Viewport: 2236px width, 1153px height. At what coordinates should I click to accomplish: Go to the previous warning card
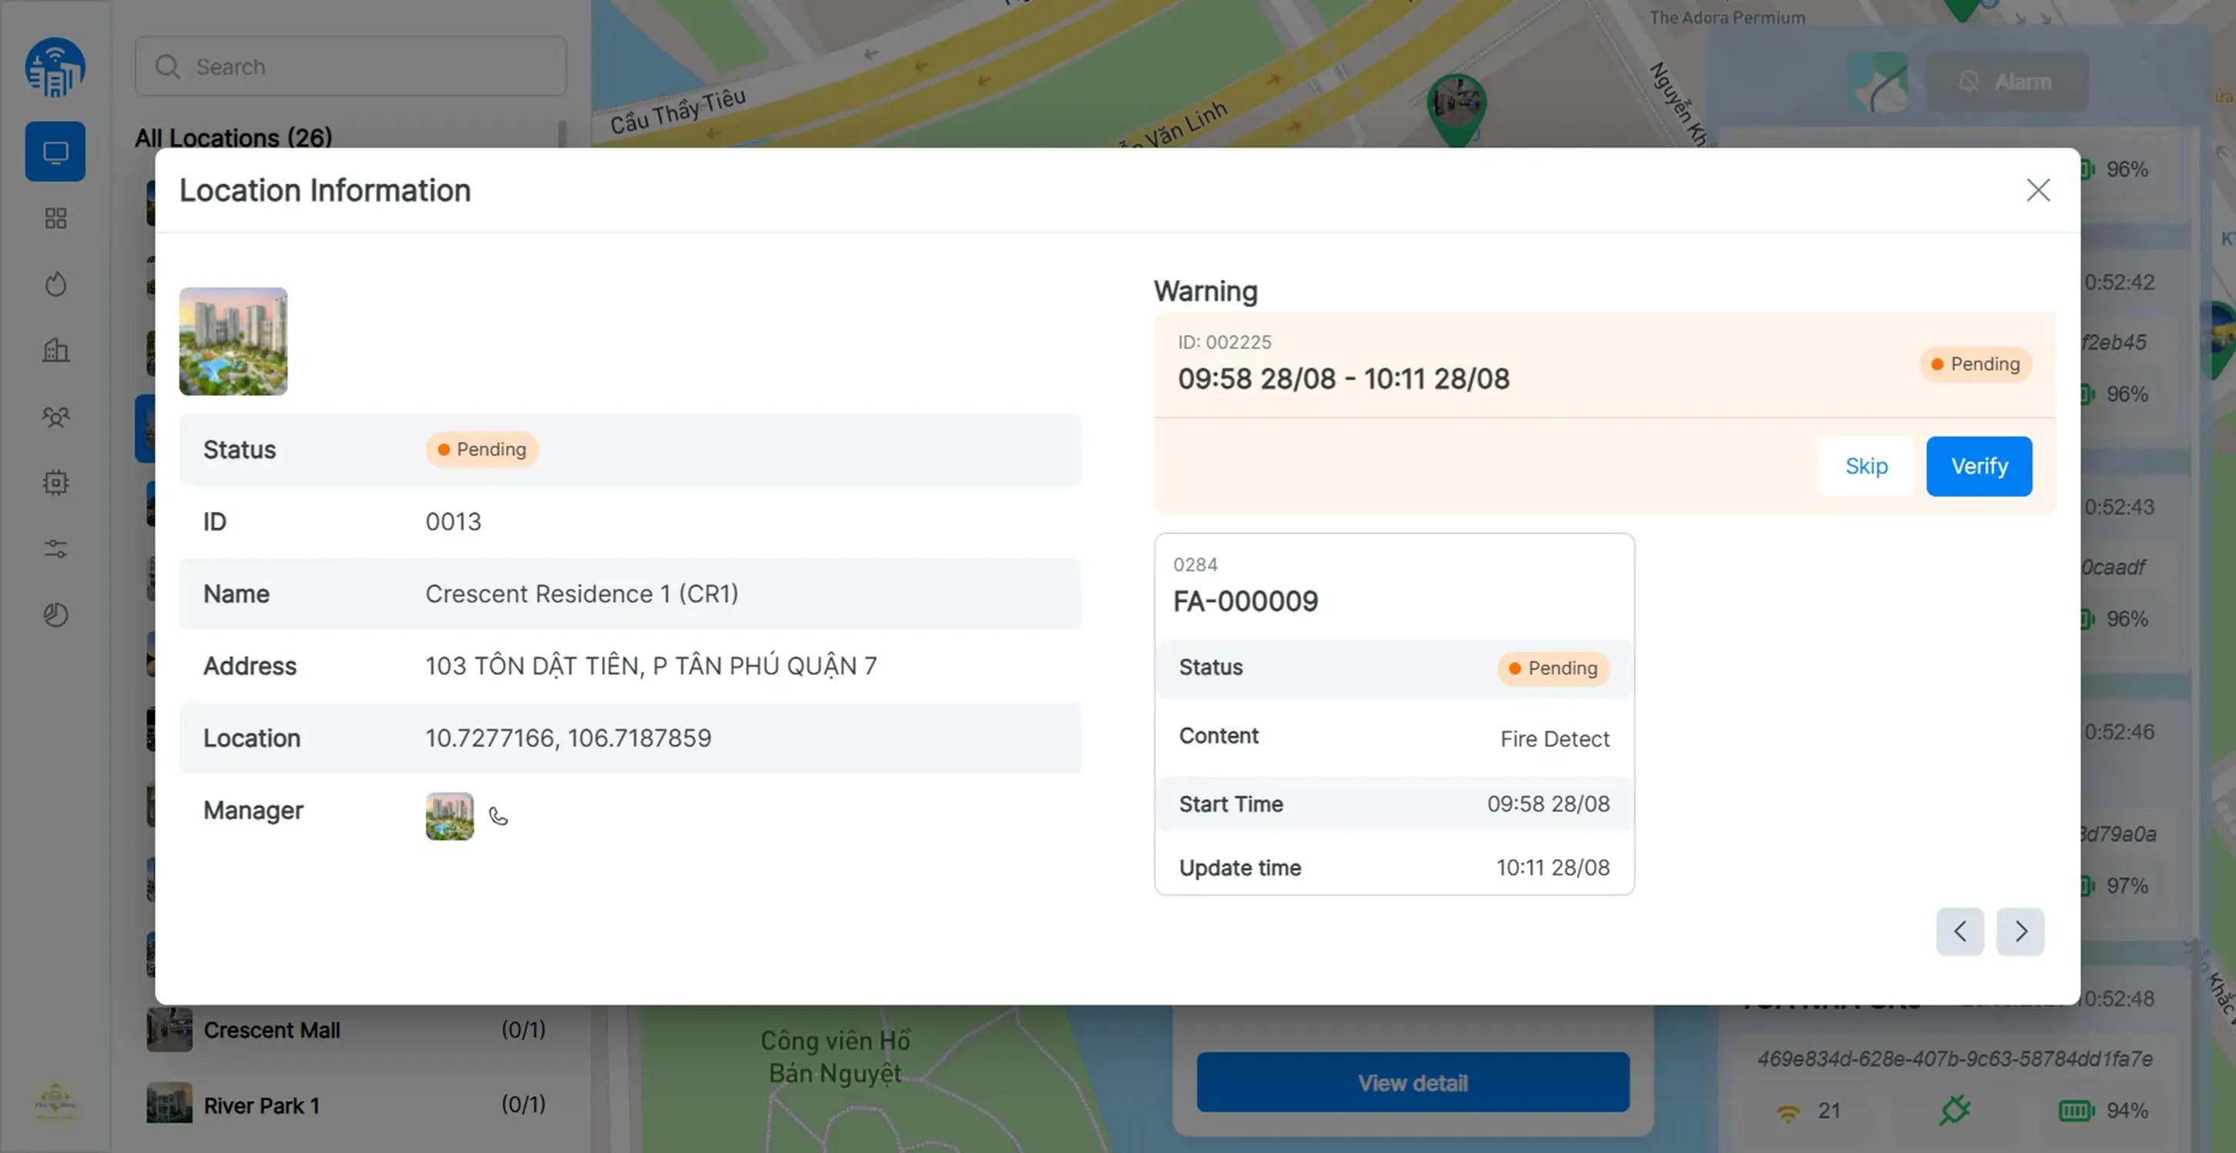point(1959,931)
